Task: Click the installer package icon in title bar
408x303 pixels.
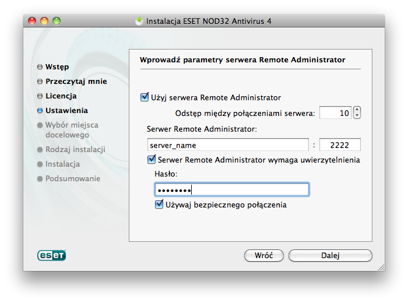Action: click(x=139, y=21)
